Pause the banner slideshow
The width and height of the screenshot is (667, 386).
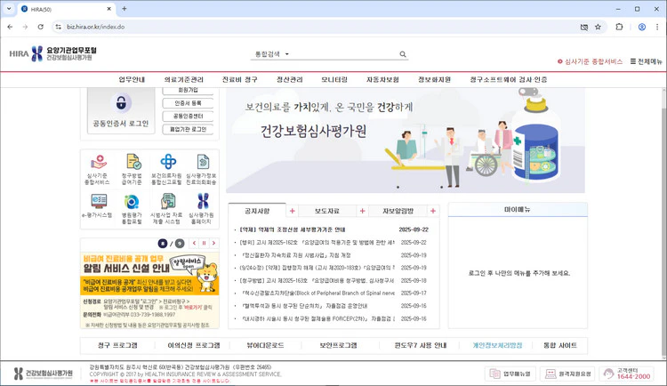[x=205, y=243]
